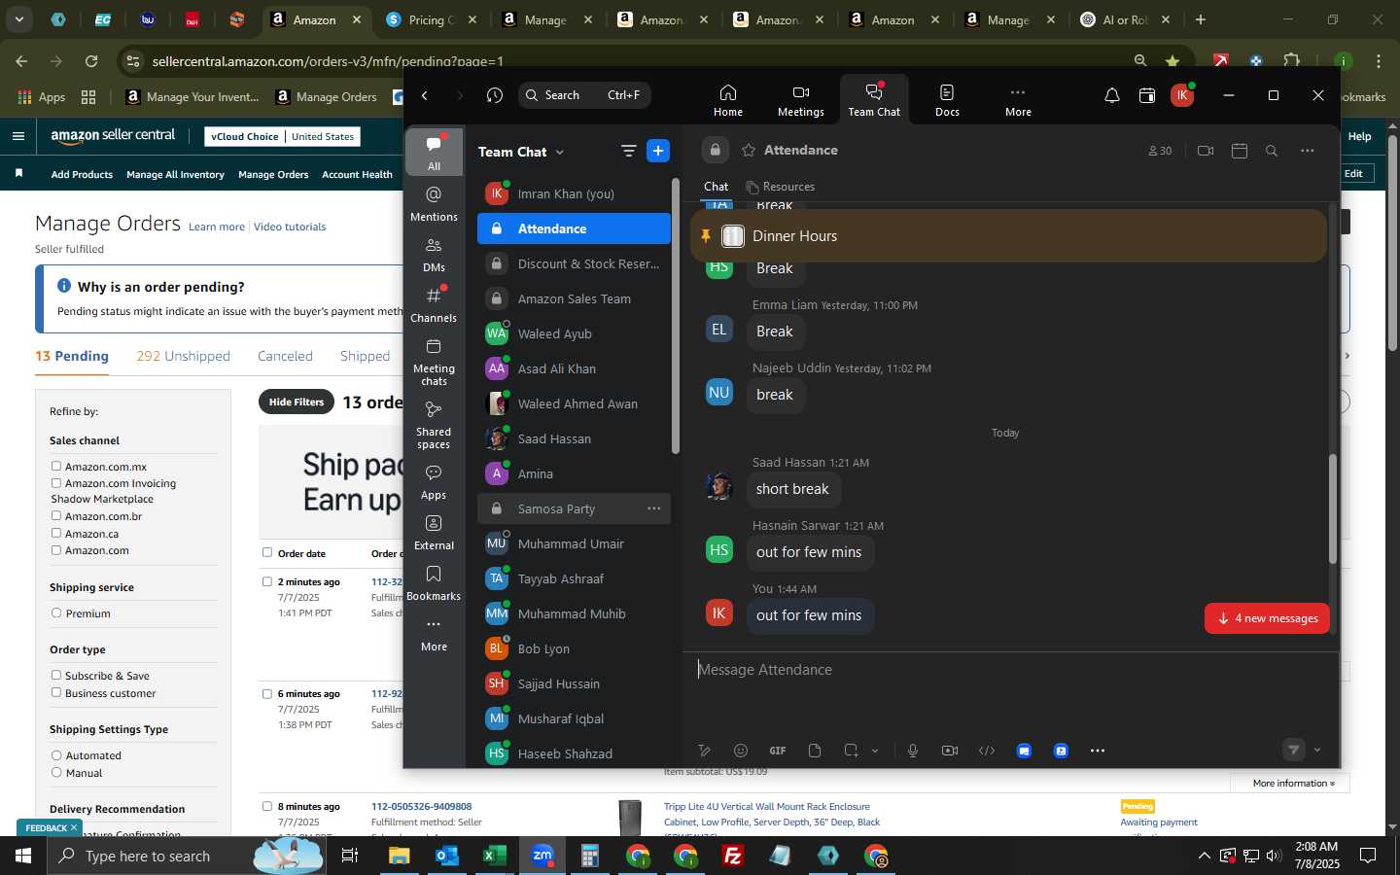Open the Video tutorials link

290,227
